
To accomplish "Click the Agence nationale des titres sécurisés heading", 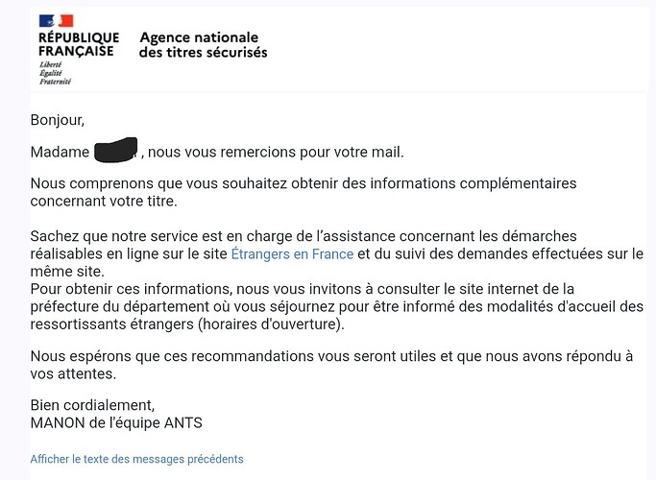I will [x=203, y=45].
